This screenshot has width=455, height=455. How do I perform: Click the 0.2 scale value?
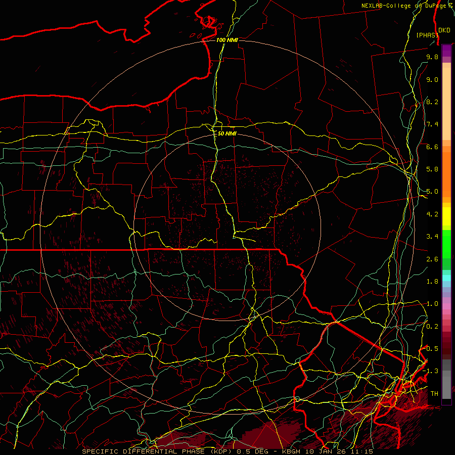(x=432, y=327)
